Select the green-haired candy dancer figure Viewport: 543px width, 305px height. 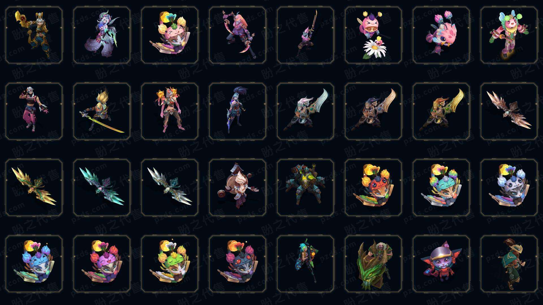(509, 35)
